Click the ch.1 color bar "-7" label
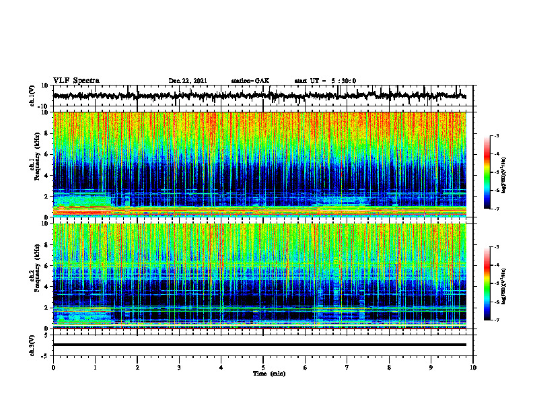 (496, 209)
